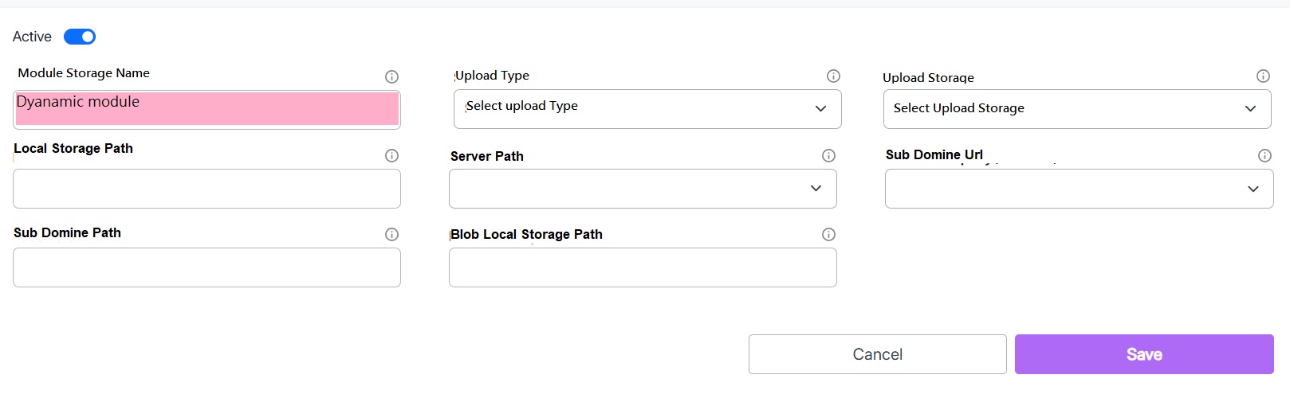
Task: Show info for Local Storage Path
Action: 391,155
